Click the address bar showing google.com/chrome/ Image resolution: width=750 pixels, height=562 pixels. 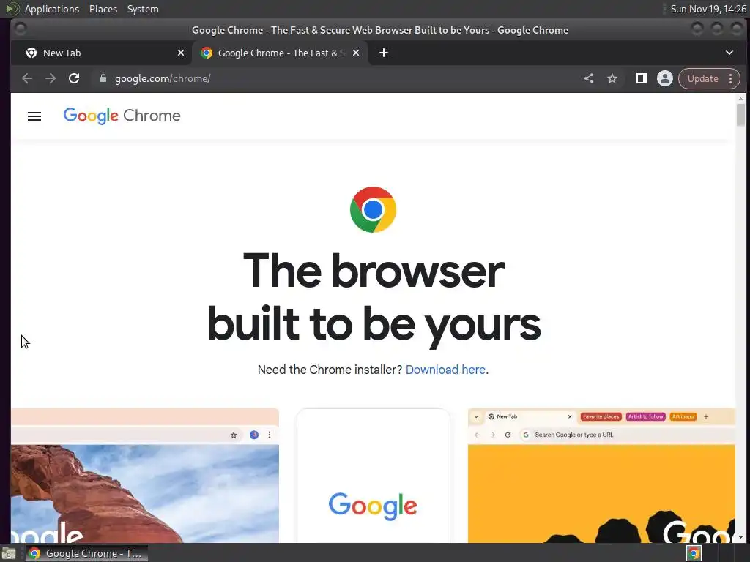335,78
